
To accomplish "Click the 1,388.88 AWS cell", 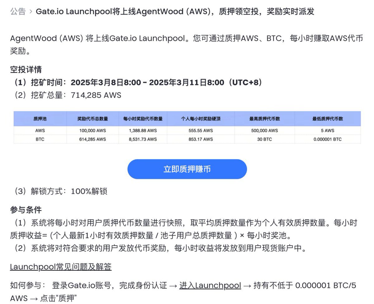I will tap(143, 131).
